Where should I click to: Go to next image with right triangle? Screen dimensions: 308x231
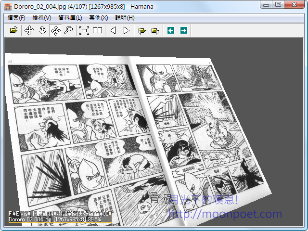[x=126, y=30]
